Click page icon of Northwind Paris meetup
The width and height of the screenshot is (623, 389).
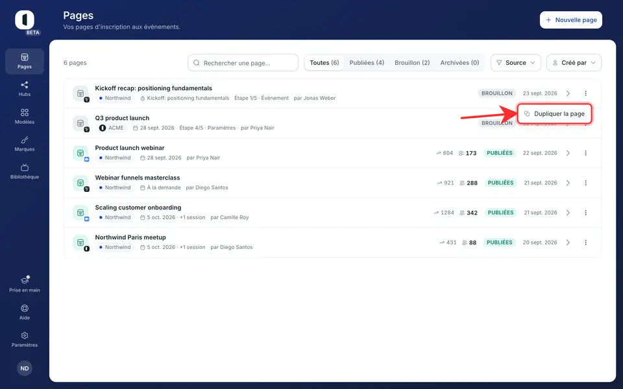click(x=80, y=242)
